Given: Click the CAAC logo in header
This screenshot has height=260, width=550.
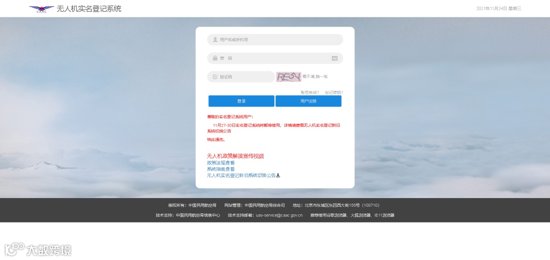Looking at the screenshot, I should (41, 9).
